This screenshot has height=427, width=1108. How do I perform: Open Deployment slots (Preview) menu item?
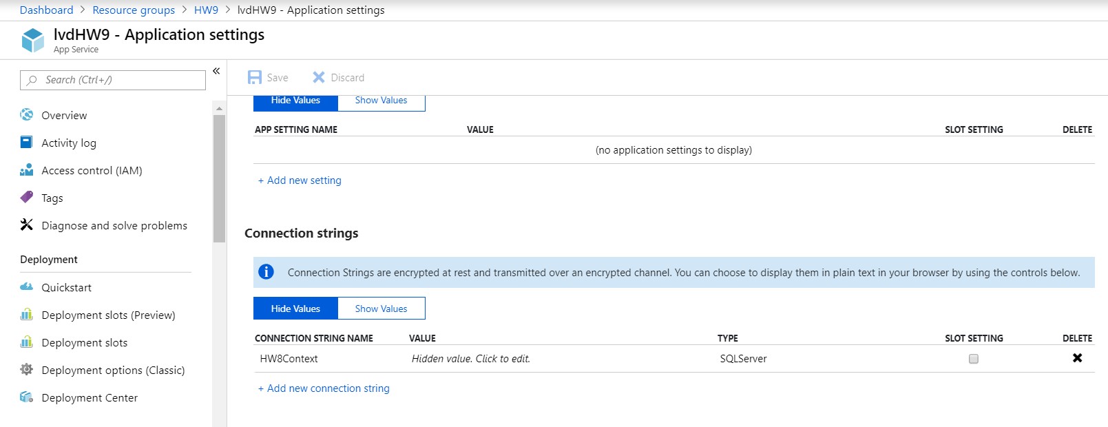pyautogui.click(x=108, y=315)
